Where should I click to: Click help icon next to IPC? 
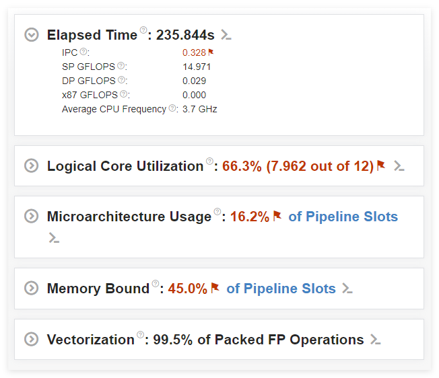[x=83, y=52]
